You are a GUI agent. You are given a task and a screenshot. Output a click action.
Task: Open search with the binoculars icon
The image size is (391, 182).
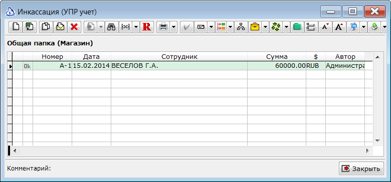(x=111, y=27)
